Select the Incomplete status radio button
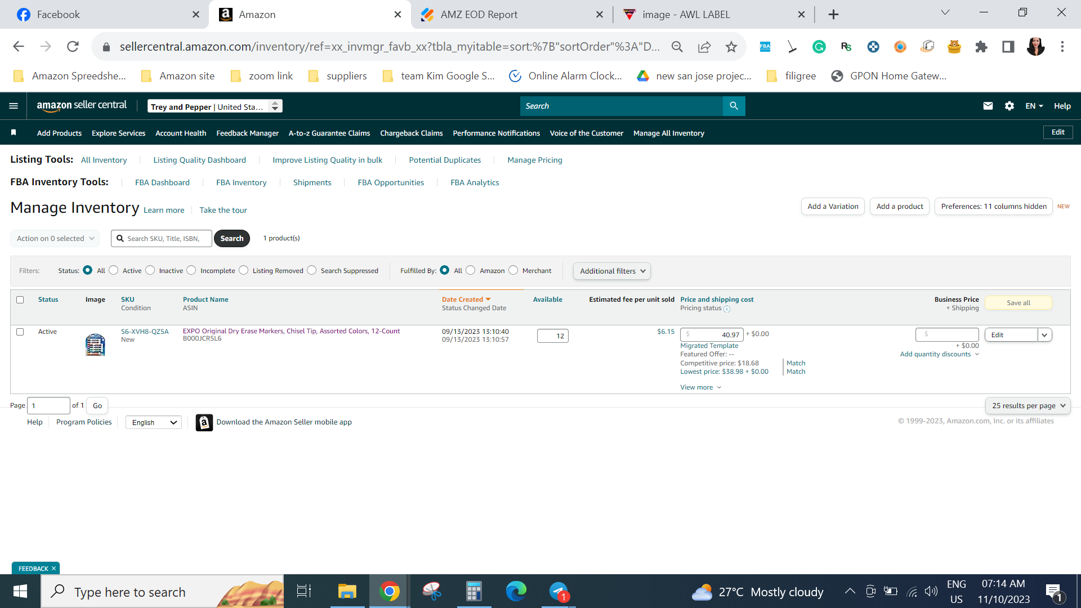The width and height of the screenshot is (1081, 608). tap(191, 270)
